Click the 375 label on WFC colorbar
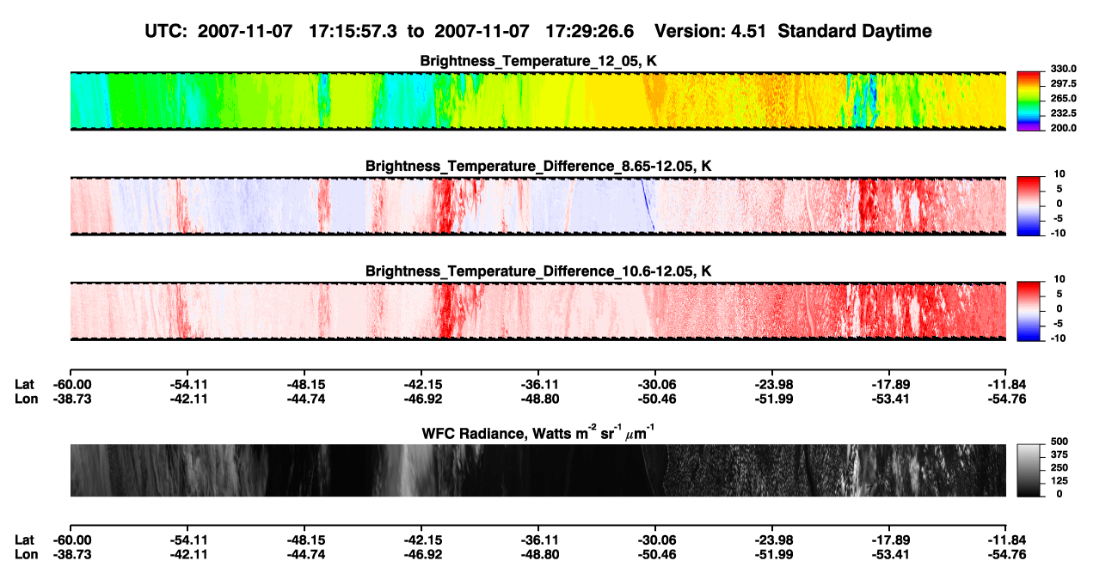 tap(1061, 454)
